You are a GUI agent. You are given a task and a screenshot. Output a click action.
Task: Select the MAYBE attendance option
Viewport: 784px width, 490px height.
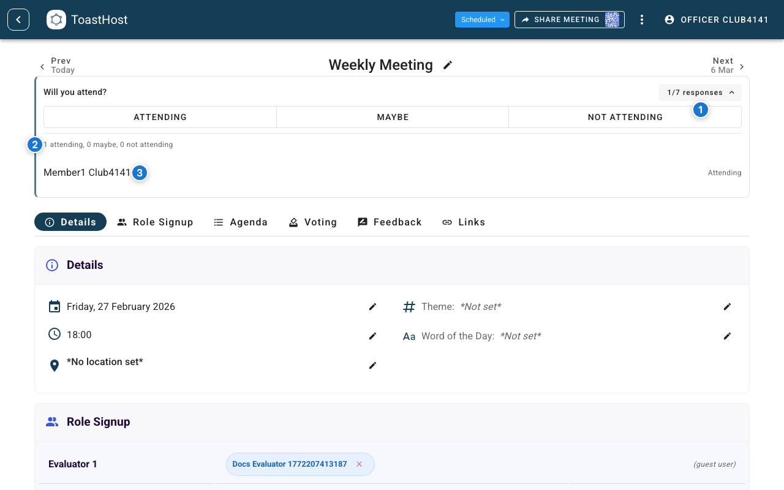(392, 117)
